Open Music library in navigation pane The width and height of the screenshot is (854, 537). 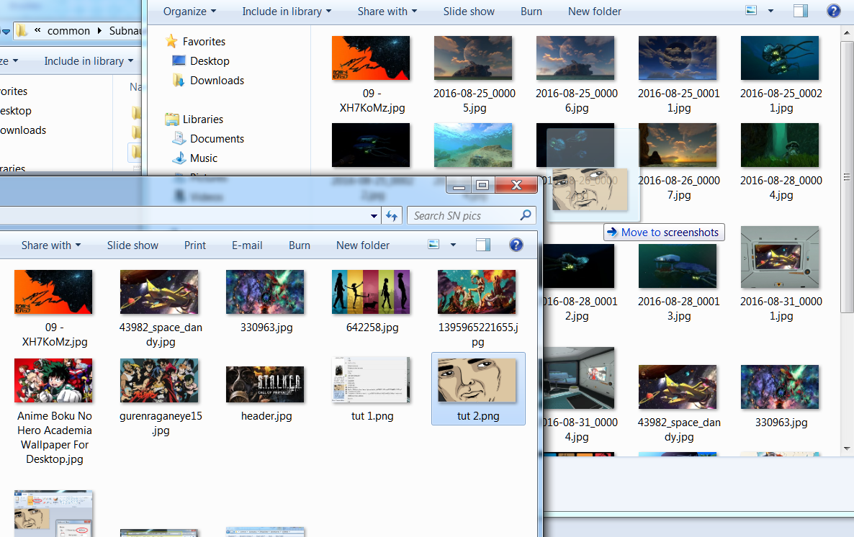[x=203, y=158]
